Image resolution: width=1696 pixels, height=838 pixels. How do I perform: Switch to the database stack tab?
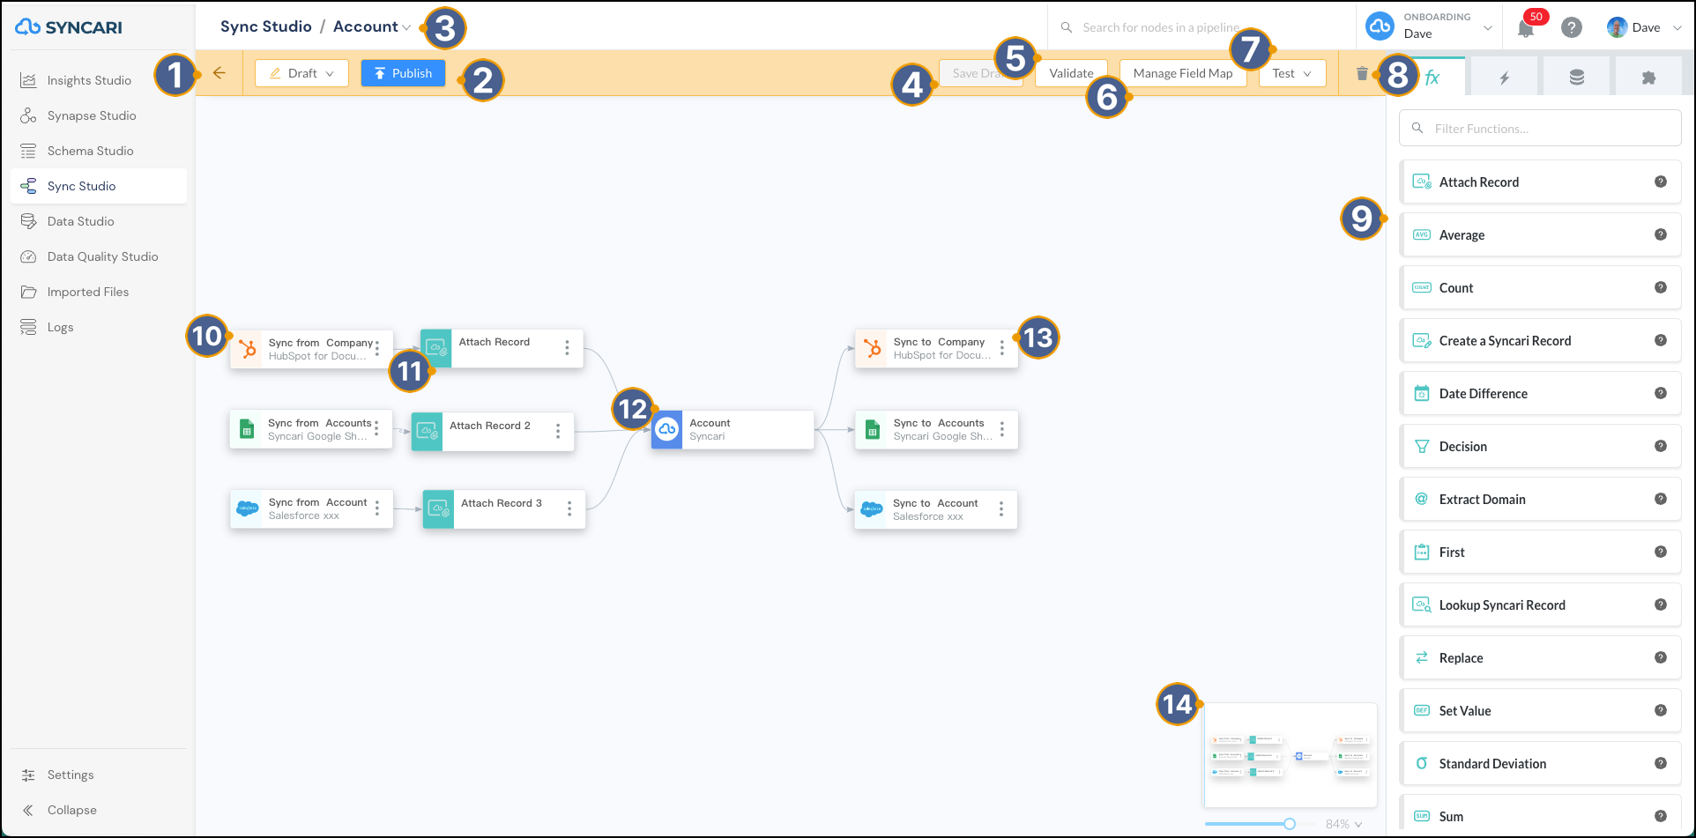coord(1576,77)
